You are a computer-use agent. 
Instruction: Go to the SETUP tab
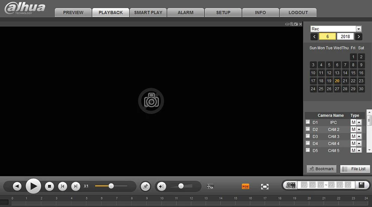coord(223,13)
